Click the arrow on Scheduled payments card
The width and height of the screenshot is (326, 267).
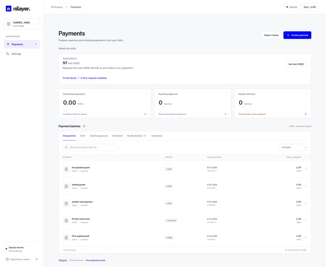point(145,114)
